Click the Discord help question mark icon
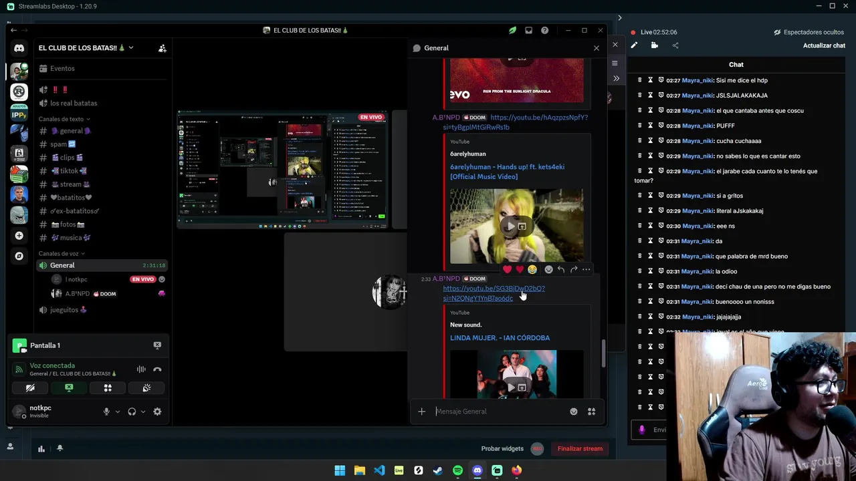The height and width of the screenshot is (481, 856). click(x=544, y=30)
